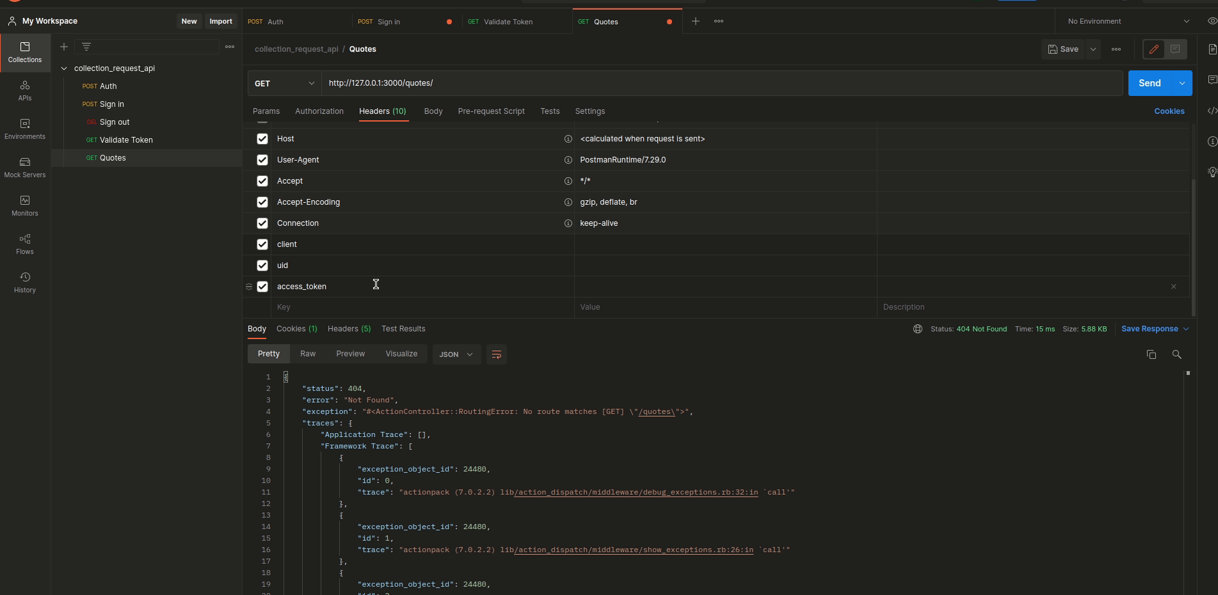Uncheck the uid header checkbox
This screenshot has height=595, width=1218.
click(262, 266)
